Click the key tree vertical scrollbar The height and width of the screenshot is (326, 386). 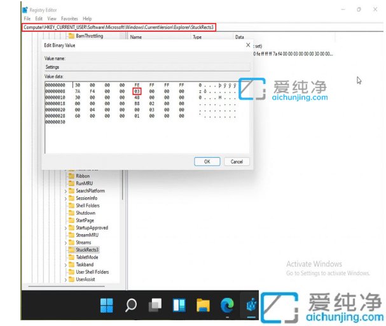(122, 185)
